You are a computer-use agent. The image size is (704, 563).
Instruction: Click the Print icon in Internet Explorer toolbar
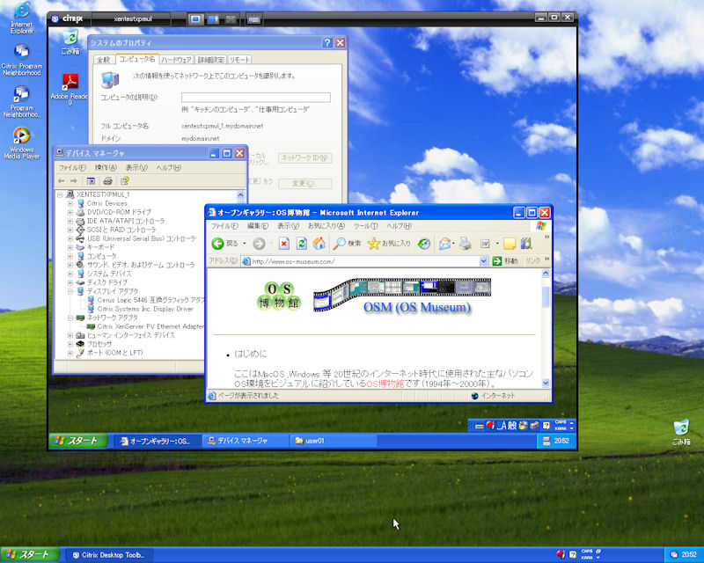pyautogui.click(x=466, y=244)
